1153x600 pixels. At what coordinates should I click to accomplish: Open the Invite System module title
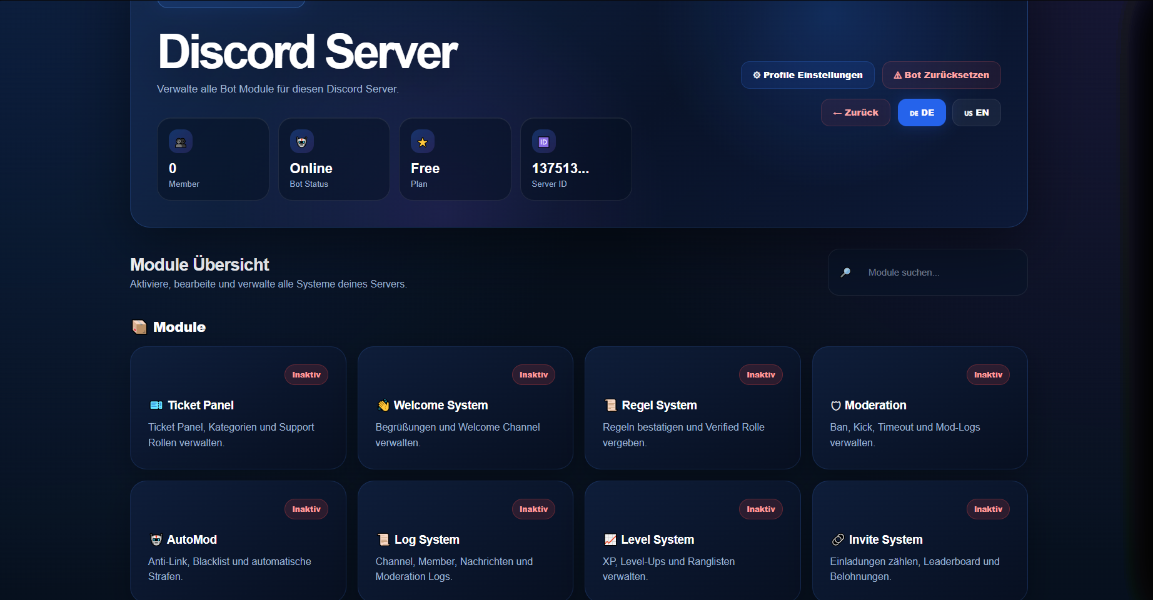[885, 539]
